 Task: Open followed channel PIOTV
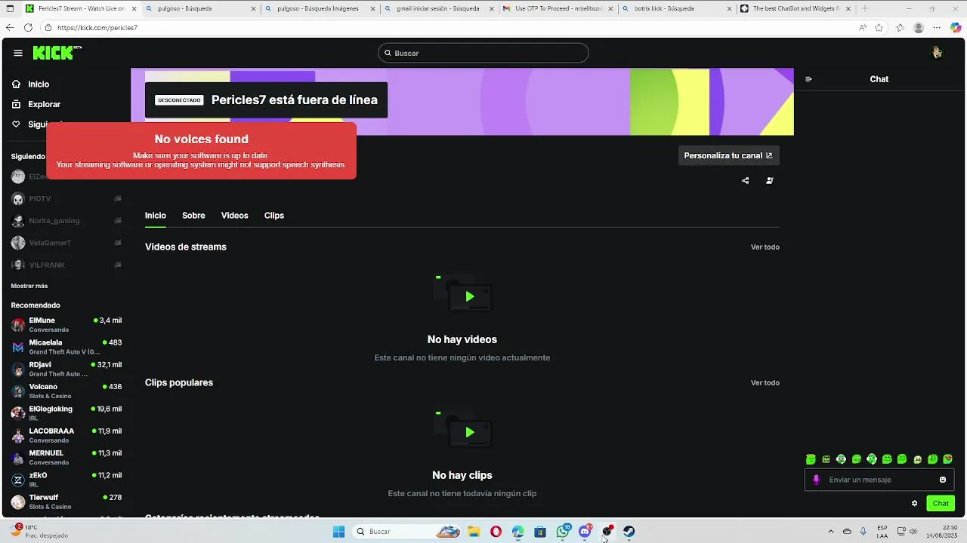click(x=66, y=199)
